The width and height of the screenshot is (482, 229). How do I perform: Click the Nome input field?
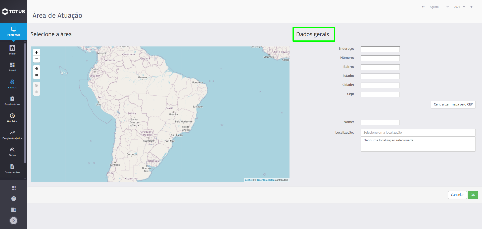(x=380, y=123)
